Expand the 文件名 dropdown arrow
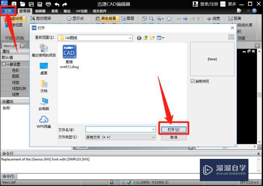The width and height of the screenshot is (263, 186). [x=153, y=129]
